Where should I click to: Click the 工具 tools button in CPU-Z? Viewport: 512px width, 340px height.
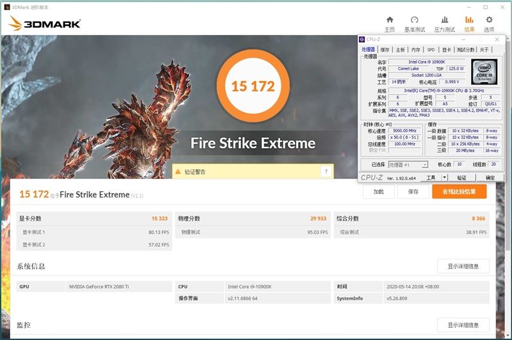(x=431, y=178)
